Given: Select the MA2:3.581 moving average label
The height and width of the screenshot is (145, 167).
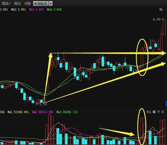Looking at the screenshot, I should coord(18,10).
